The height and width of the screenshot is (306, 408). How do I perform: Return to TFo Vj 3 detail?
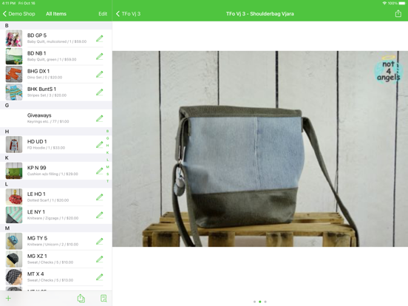click(129, 14)
